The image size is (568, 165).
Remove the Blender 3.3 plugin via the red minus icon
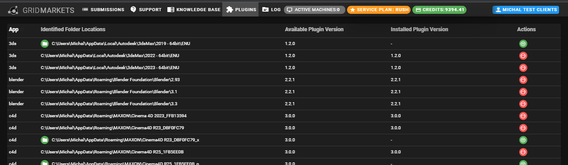click(x=523, y=104)
